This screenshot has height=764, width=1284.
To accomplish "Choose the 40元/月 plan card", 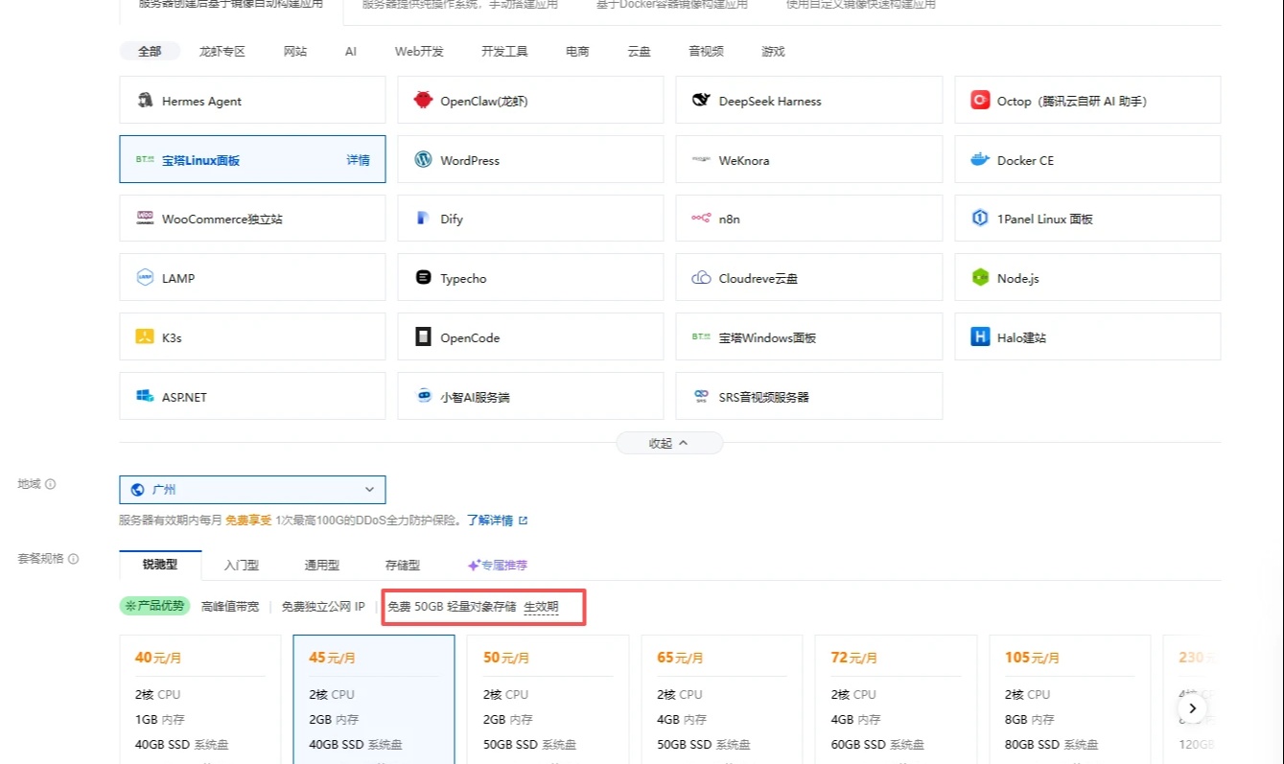I will (200, 699).
